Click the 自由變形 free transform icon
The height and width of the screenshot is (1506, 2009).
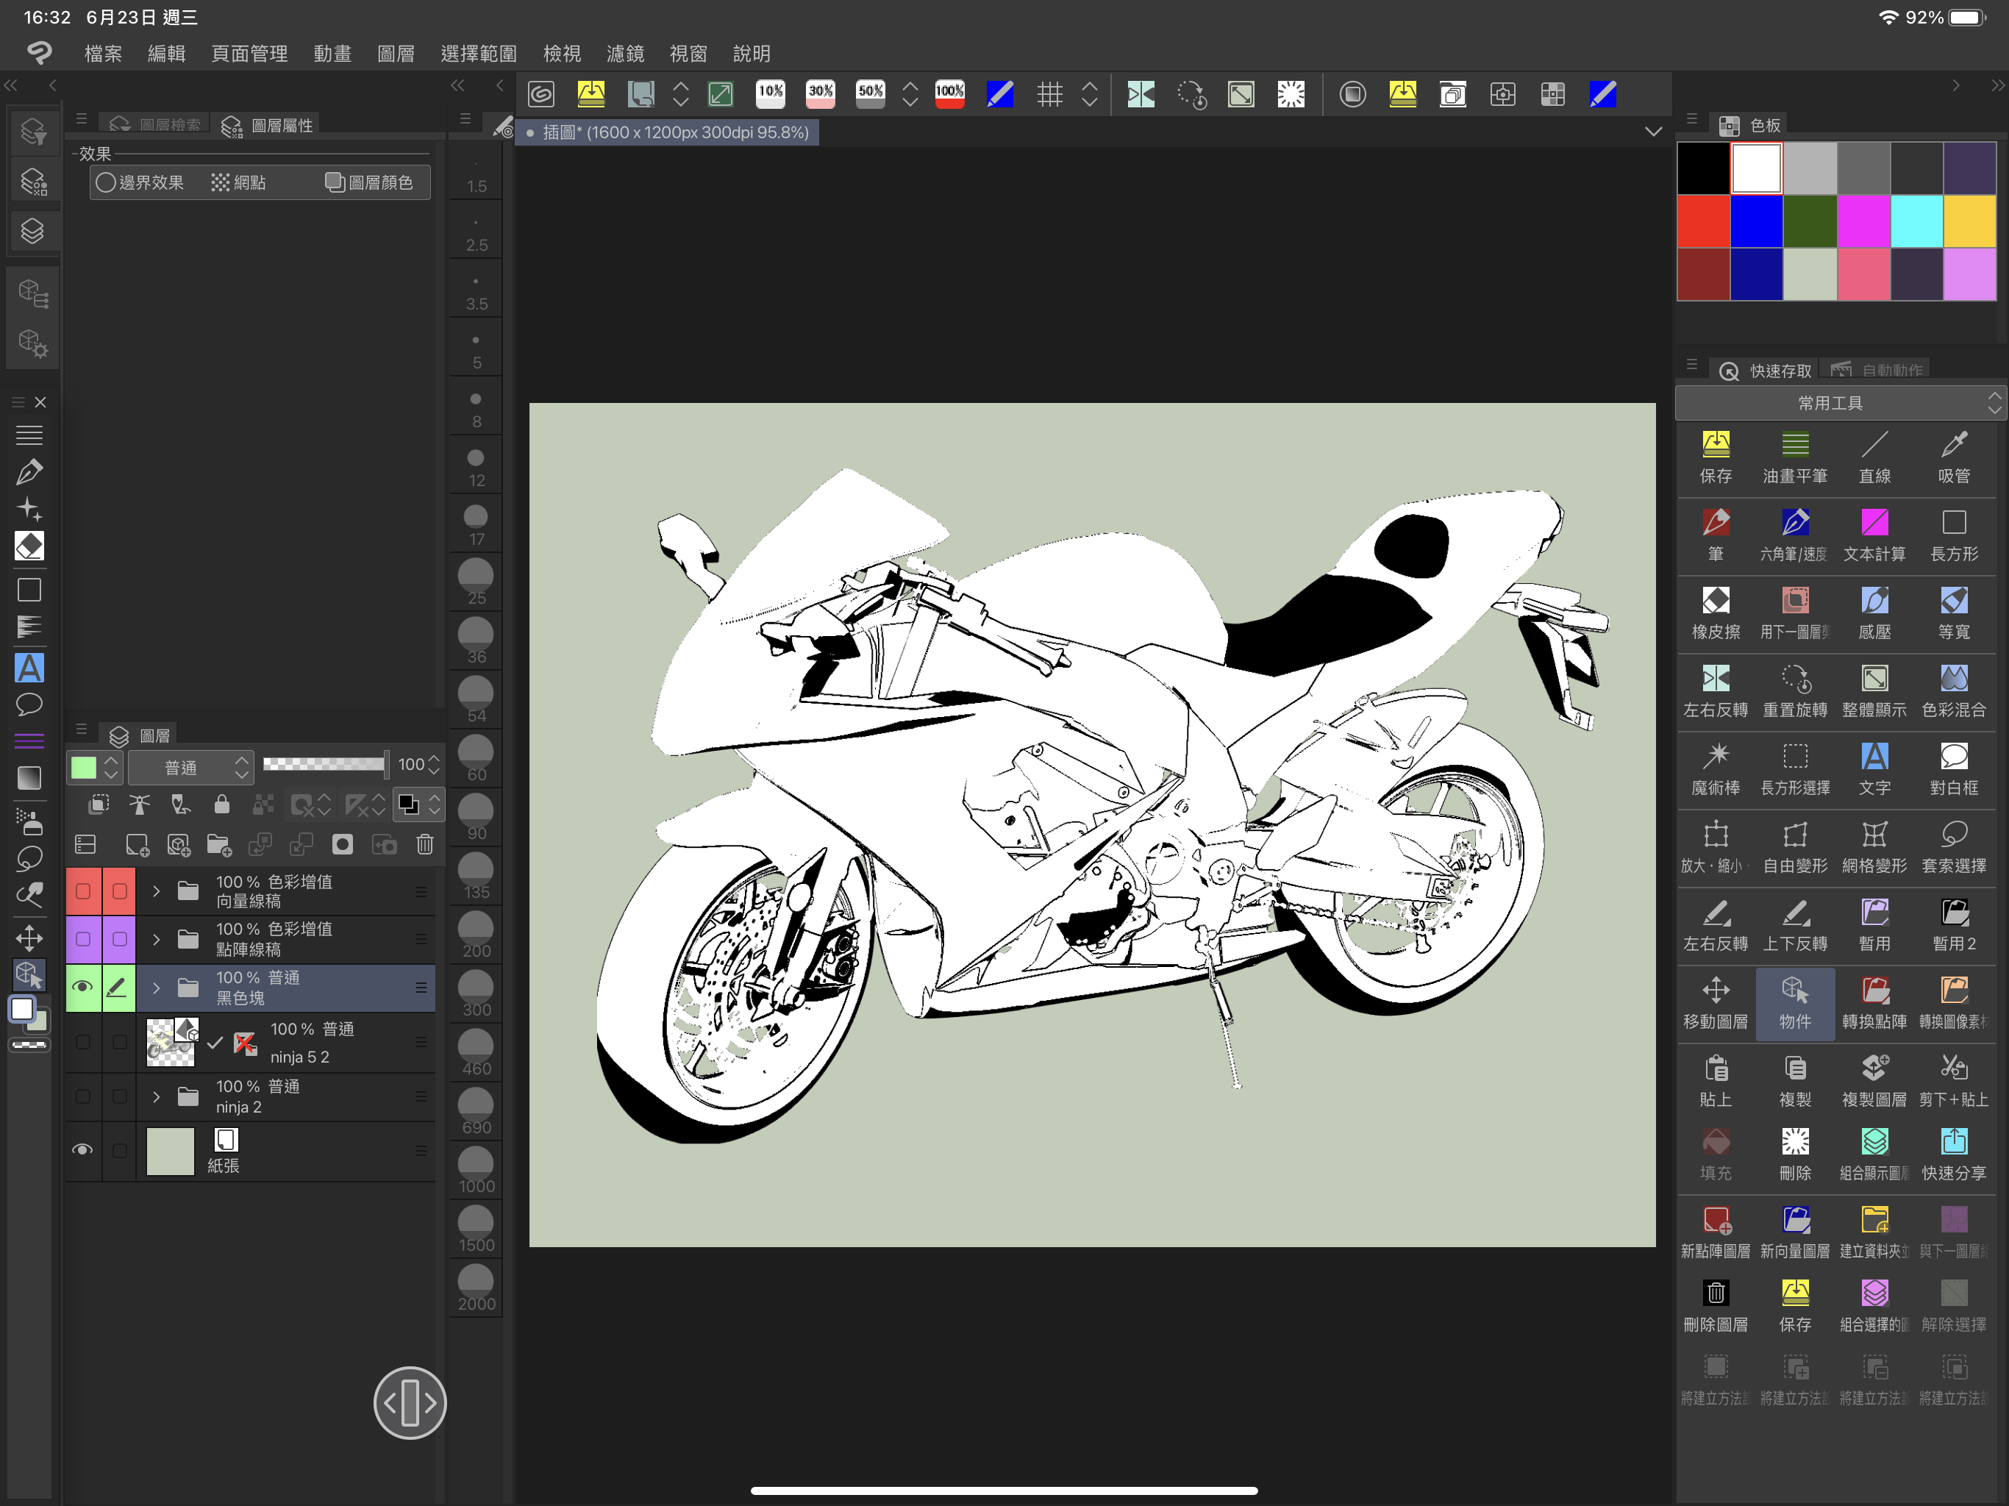point(1795,847)
